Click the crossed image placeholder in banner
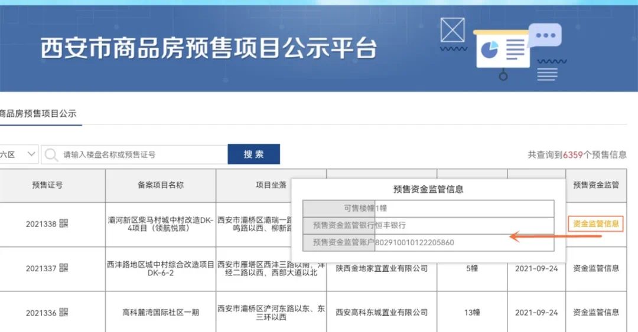This screenshot has height=332, width=638. click(x=453, y=29)
